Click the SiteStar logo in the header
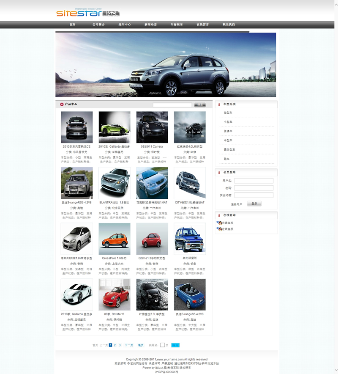This screenshot has width=338, height=374. (x=90, y=13)
